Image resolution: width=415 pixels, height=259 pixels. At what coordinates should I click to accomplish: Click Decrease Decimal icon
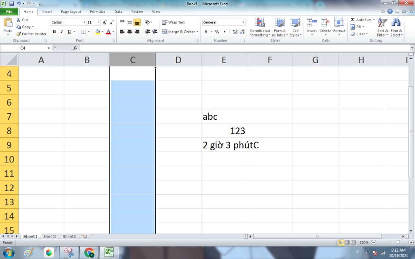(242, 32)
